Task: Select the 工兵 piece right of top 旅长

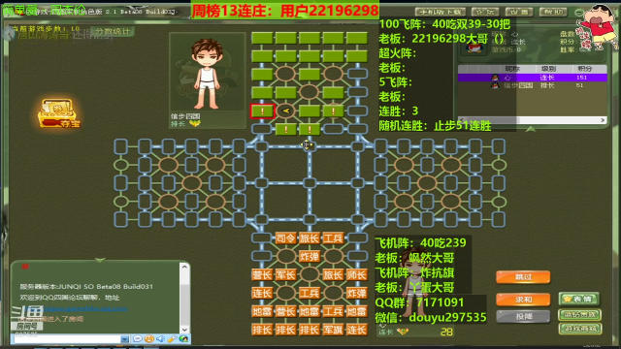Action: pos(333,238)
